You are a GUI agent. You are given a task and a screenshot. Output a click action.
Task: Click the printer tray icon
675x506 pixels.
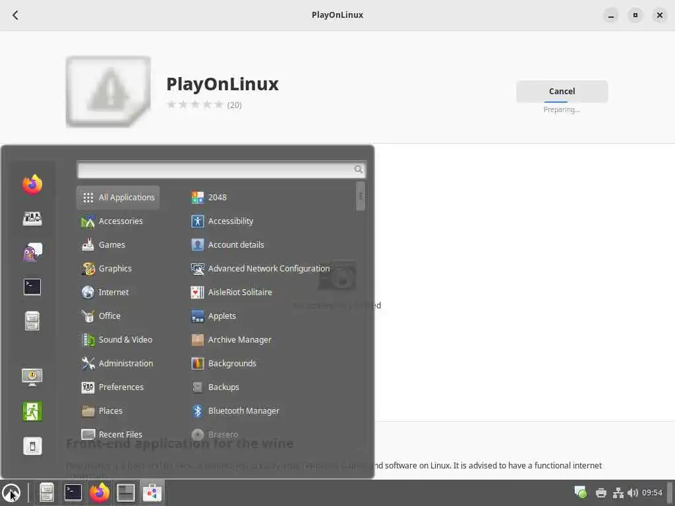(601, 493)
